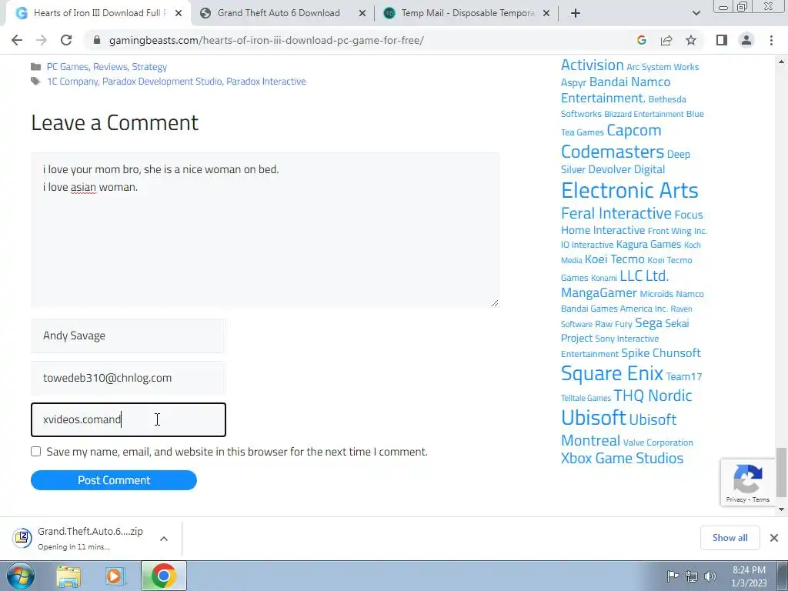Share this page using the share icon
Screen dimensions: 788x591
(666, 40)
